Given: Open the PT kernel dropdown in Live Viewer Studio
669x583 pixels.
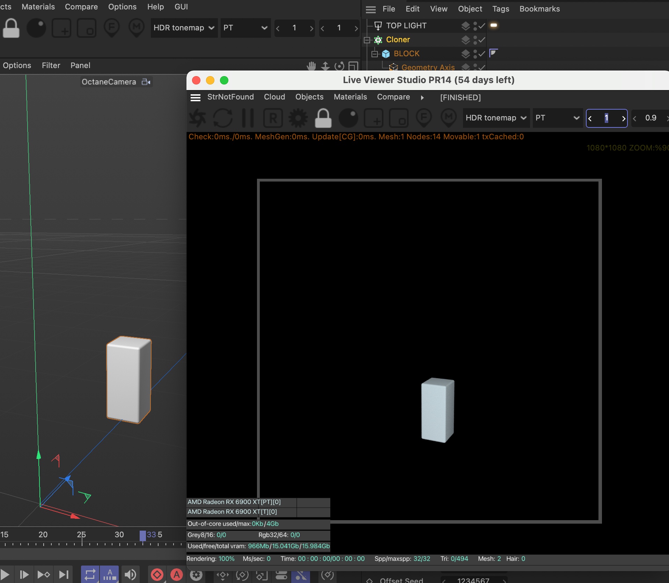Looking at the screenshot, I should click(x=558, y=118).
